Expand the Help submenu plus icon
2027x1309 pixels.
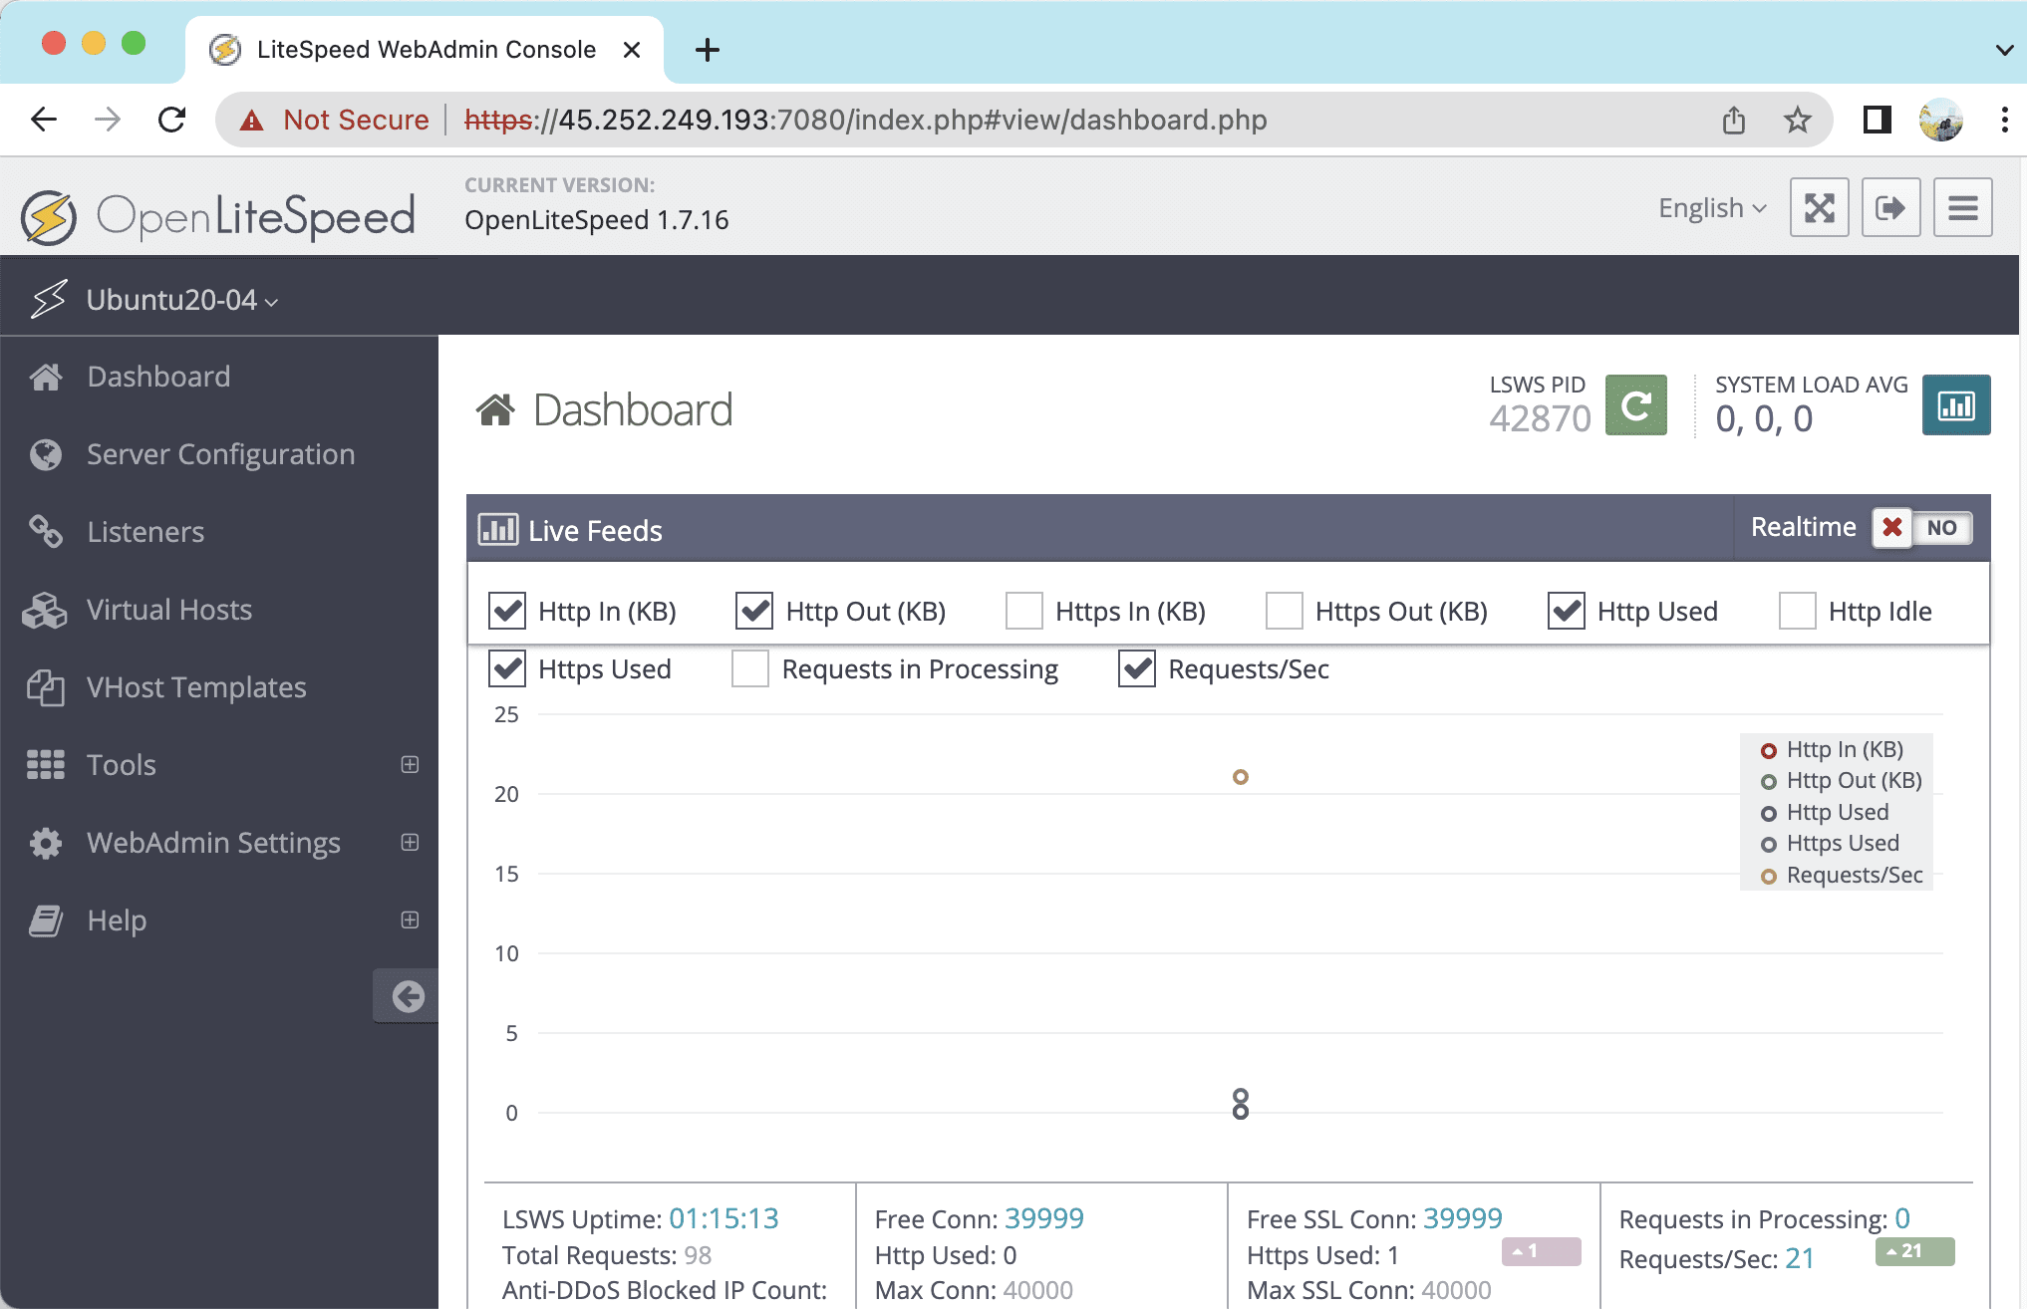tap(410, 919)
